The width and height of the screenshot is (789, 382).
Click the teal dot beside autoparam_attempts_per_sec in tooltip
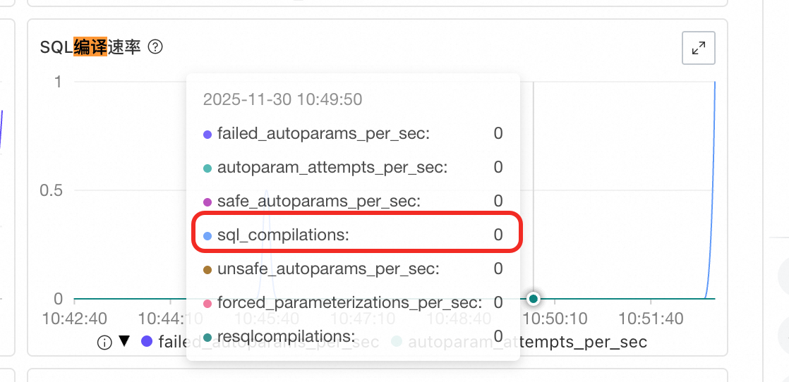tap(207, 168)
